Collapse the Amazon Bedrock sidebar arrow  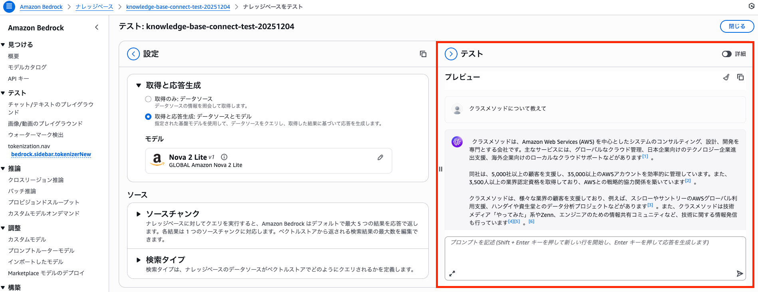[x=97, y=27]
